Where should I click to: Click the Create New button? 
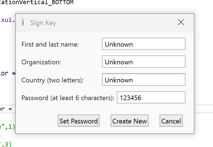pyautogui.click(x=130, y=121)
